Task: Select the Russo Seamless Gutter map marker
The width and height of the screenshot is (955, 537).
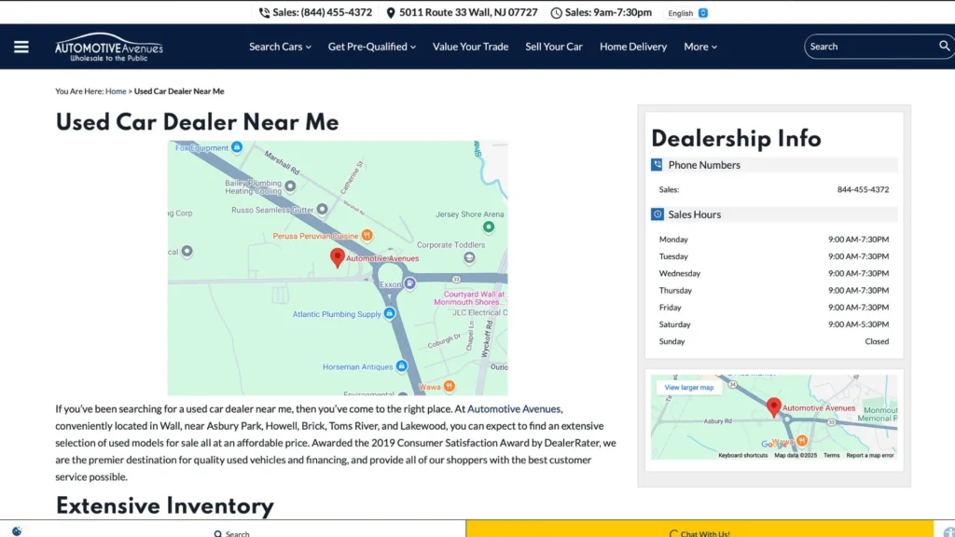Action: tap(322, 210)
